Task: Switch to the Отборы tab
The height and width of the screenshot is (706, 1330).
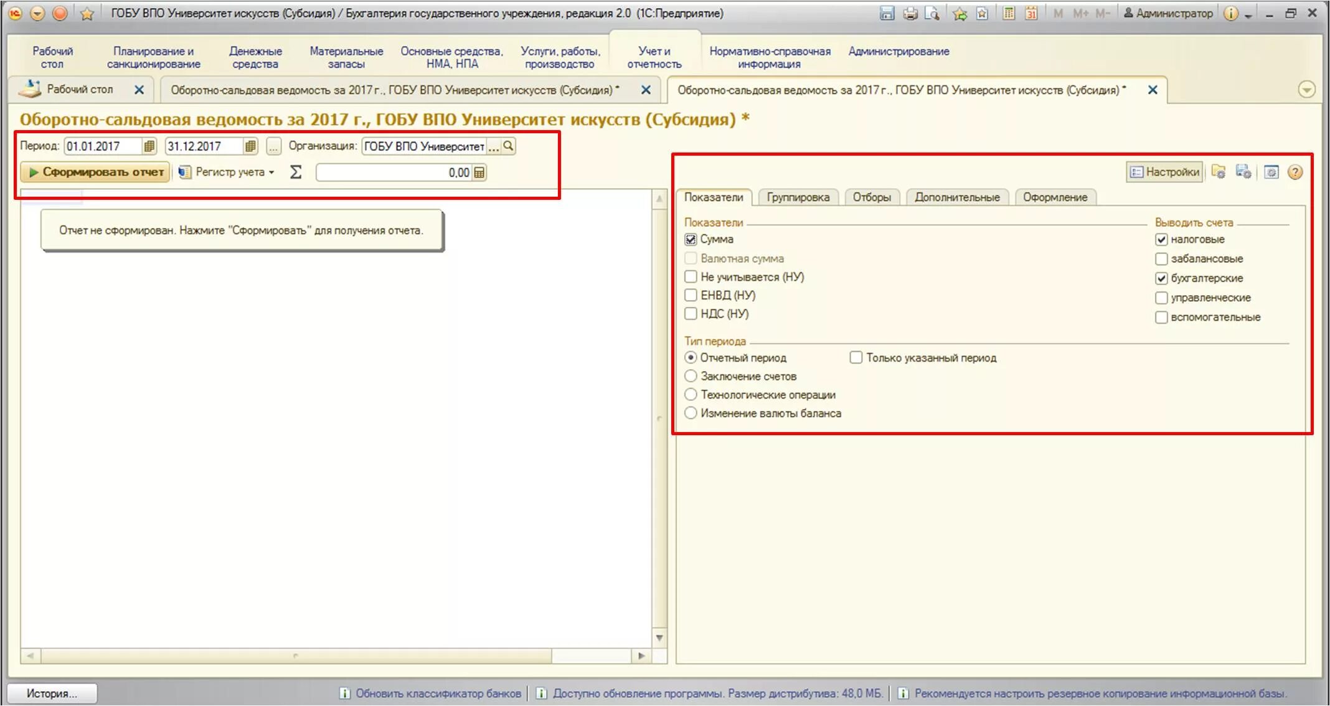Action: (x=871, y=197)
